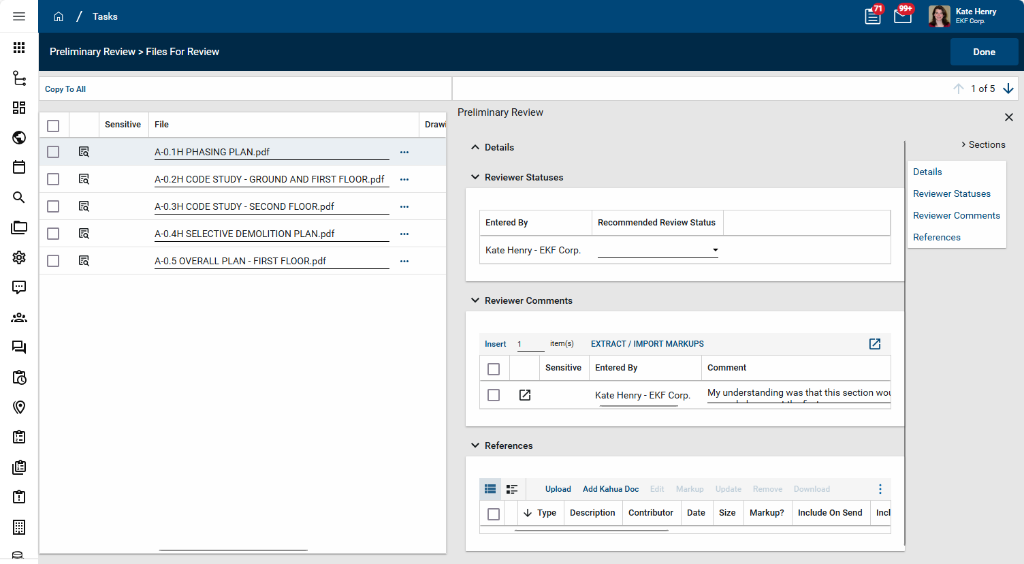Viewport: 1024px width, 564px height.
Task: Go to next file with down arrow
Action: tap(1008, 89)
